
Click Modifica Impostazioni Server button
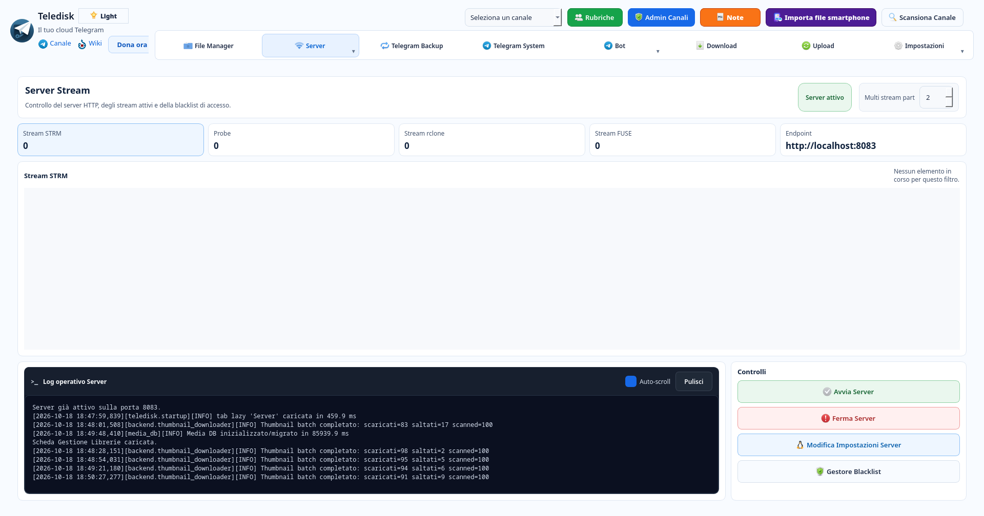[849, 445]
